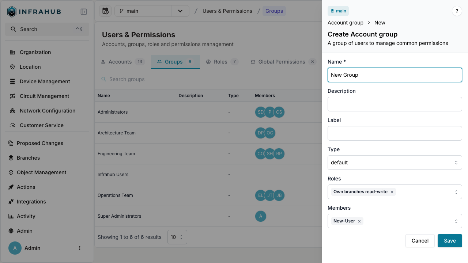Open the time travel calendar icon
This screenshot has width=468, height=263.
105,11
